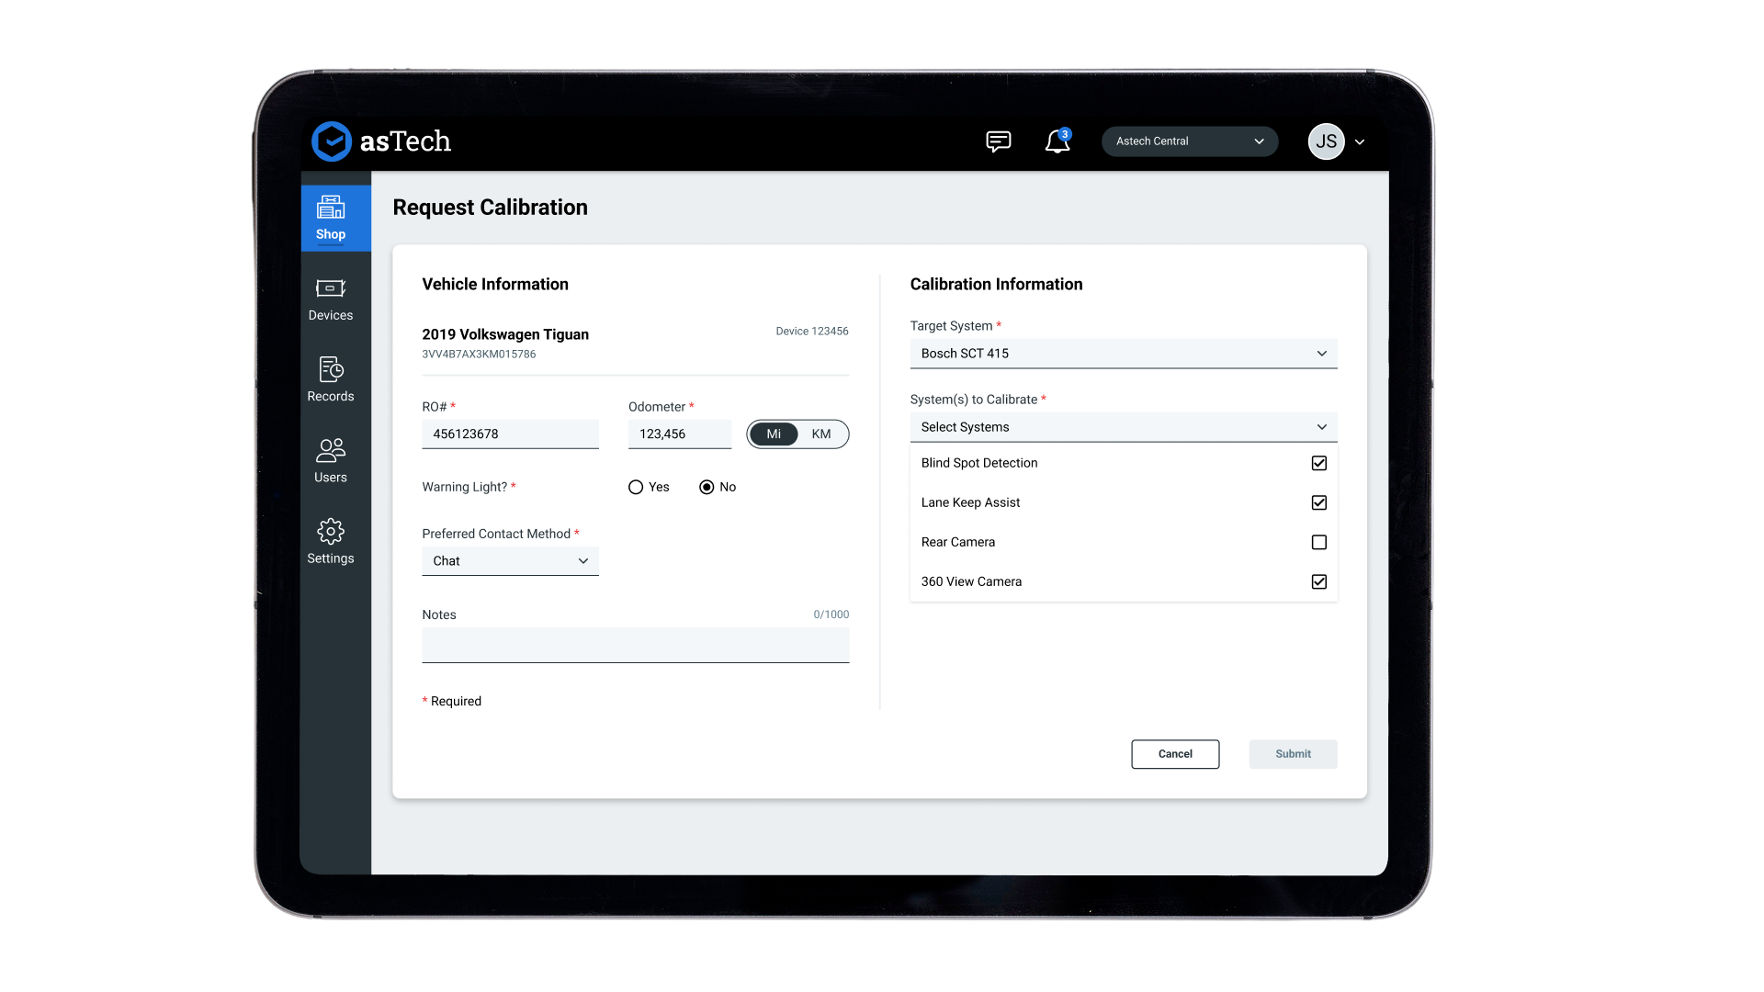Viewport: 1764px width, 992px height.
Task: Click into the Notes text field
Action: (x=635, y=645)
